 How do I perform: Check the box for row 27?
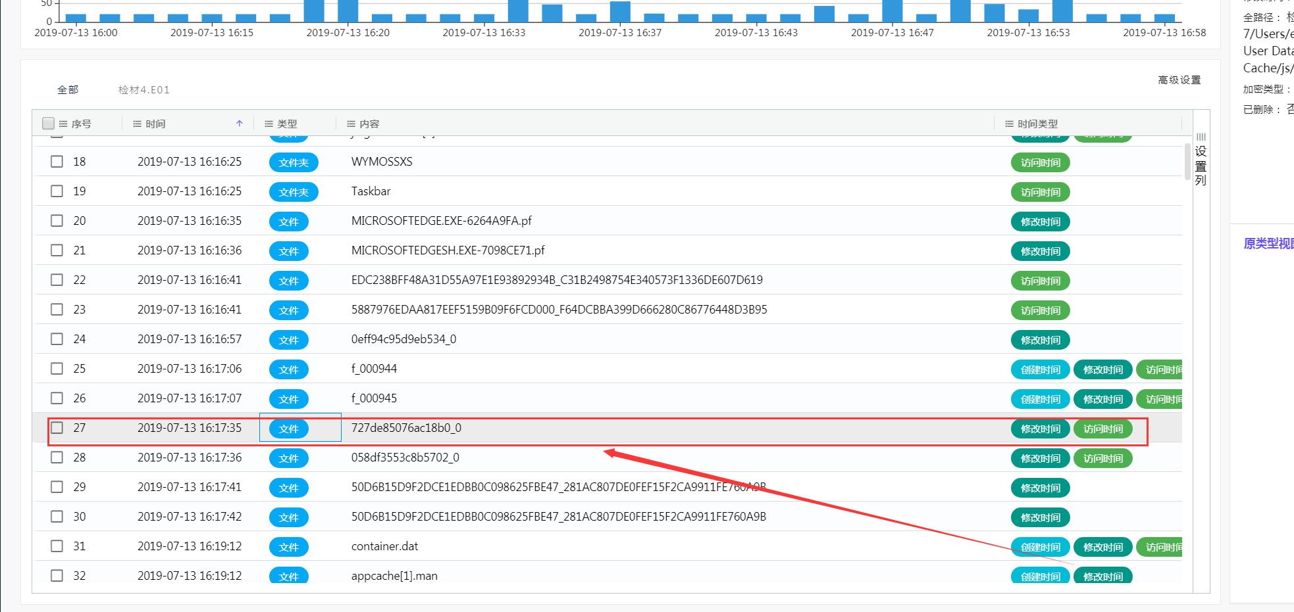57,427
